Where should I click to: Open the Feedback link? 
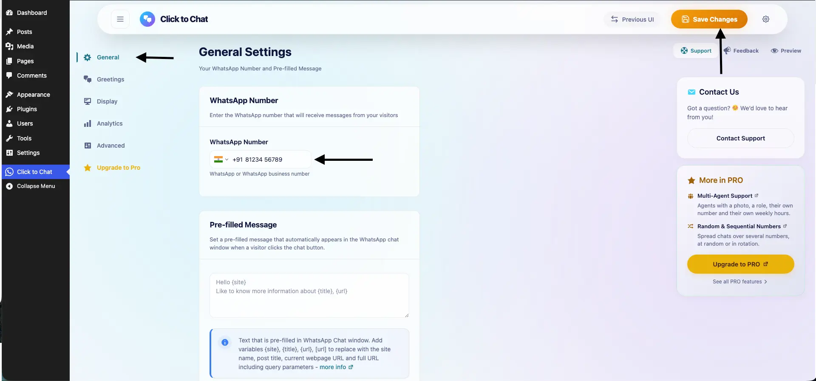[x=741, y=50]
